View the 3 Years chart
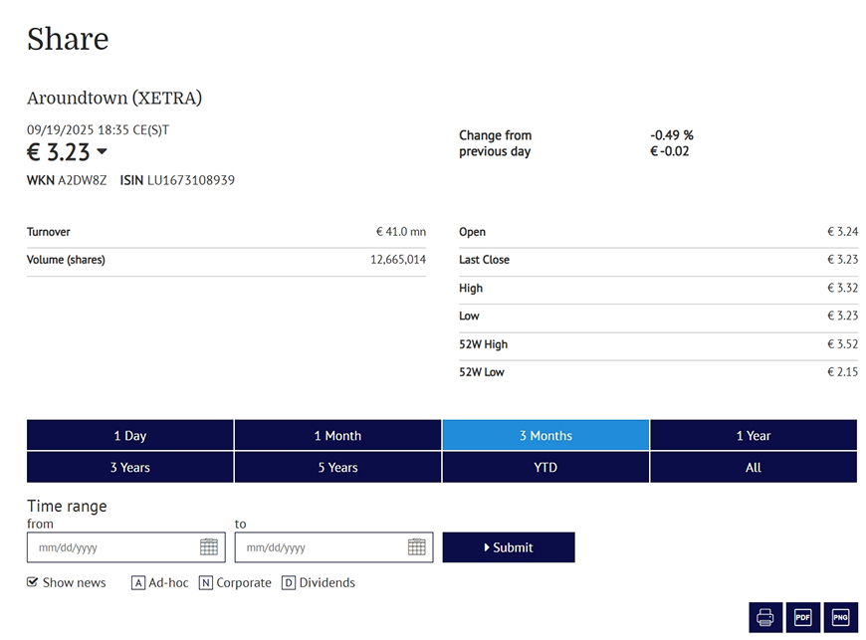866x640 pixels. [x=129, y=466]
